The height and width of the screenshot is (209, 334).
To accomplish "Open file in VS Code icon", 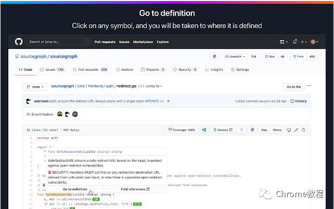I will (204, 130).
